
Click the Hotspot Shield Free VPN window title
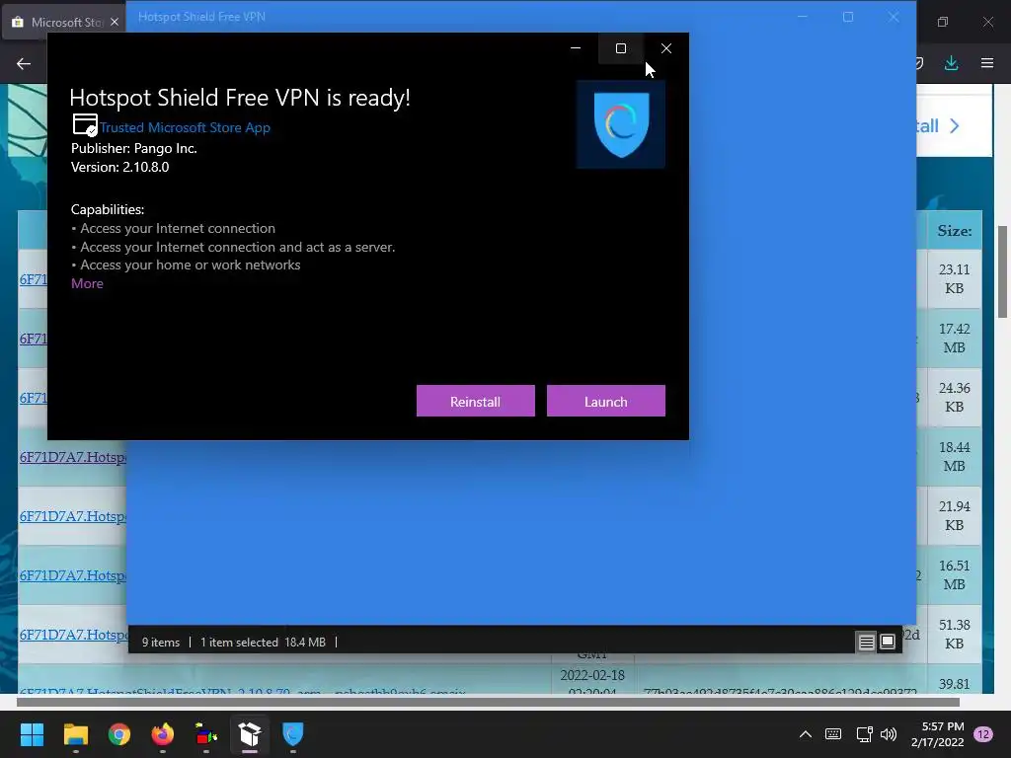point(201,17)
